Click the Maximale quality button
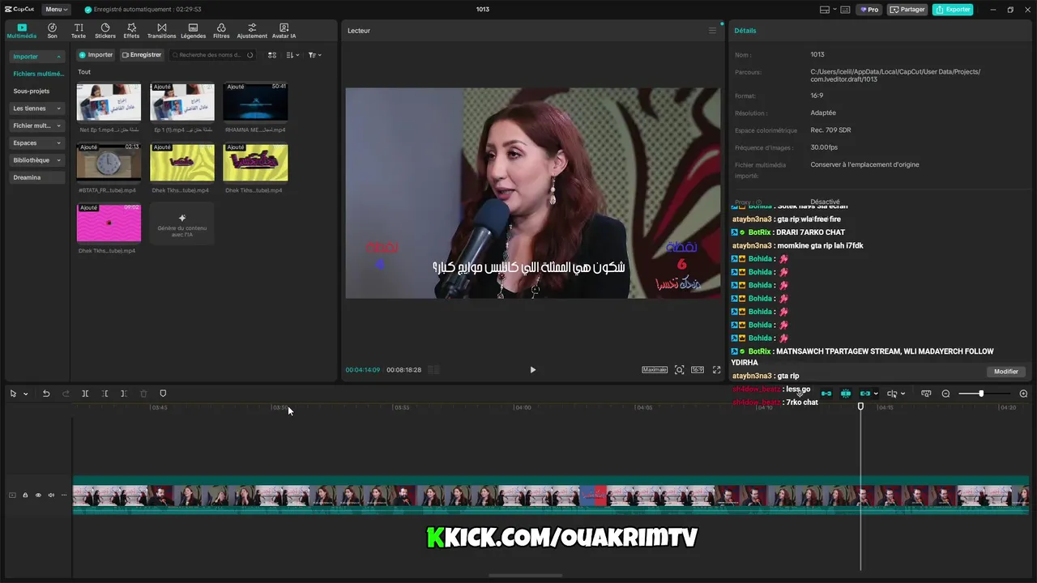The width and height of the screenshot is (1037, 583). (x=655, y=369)
